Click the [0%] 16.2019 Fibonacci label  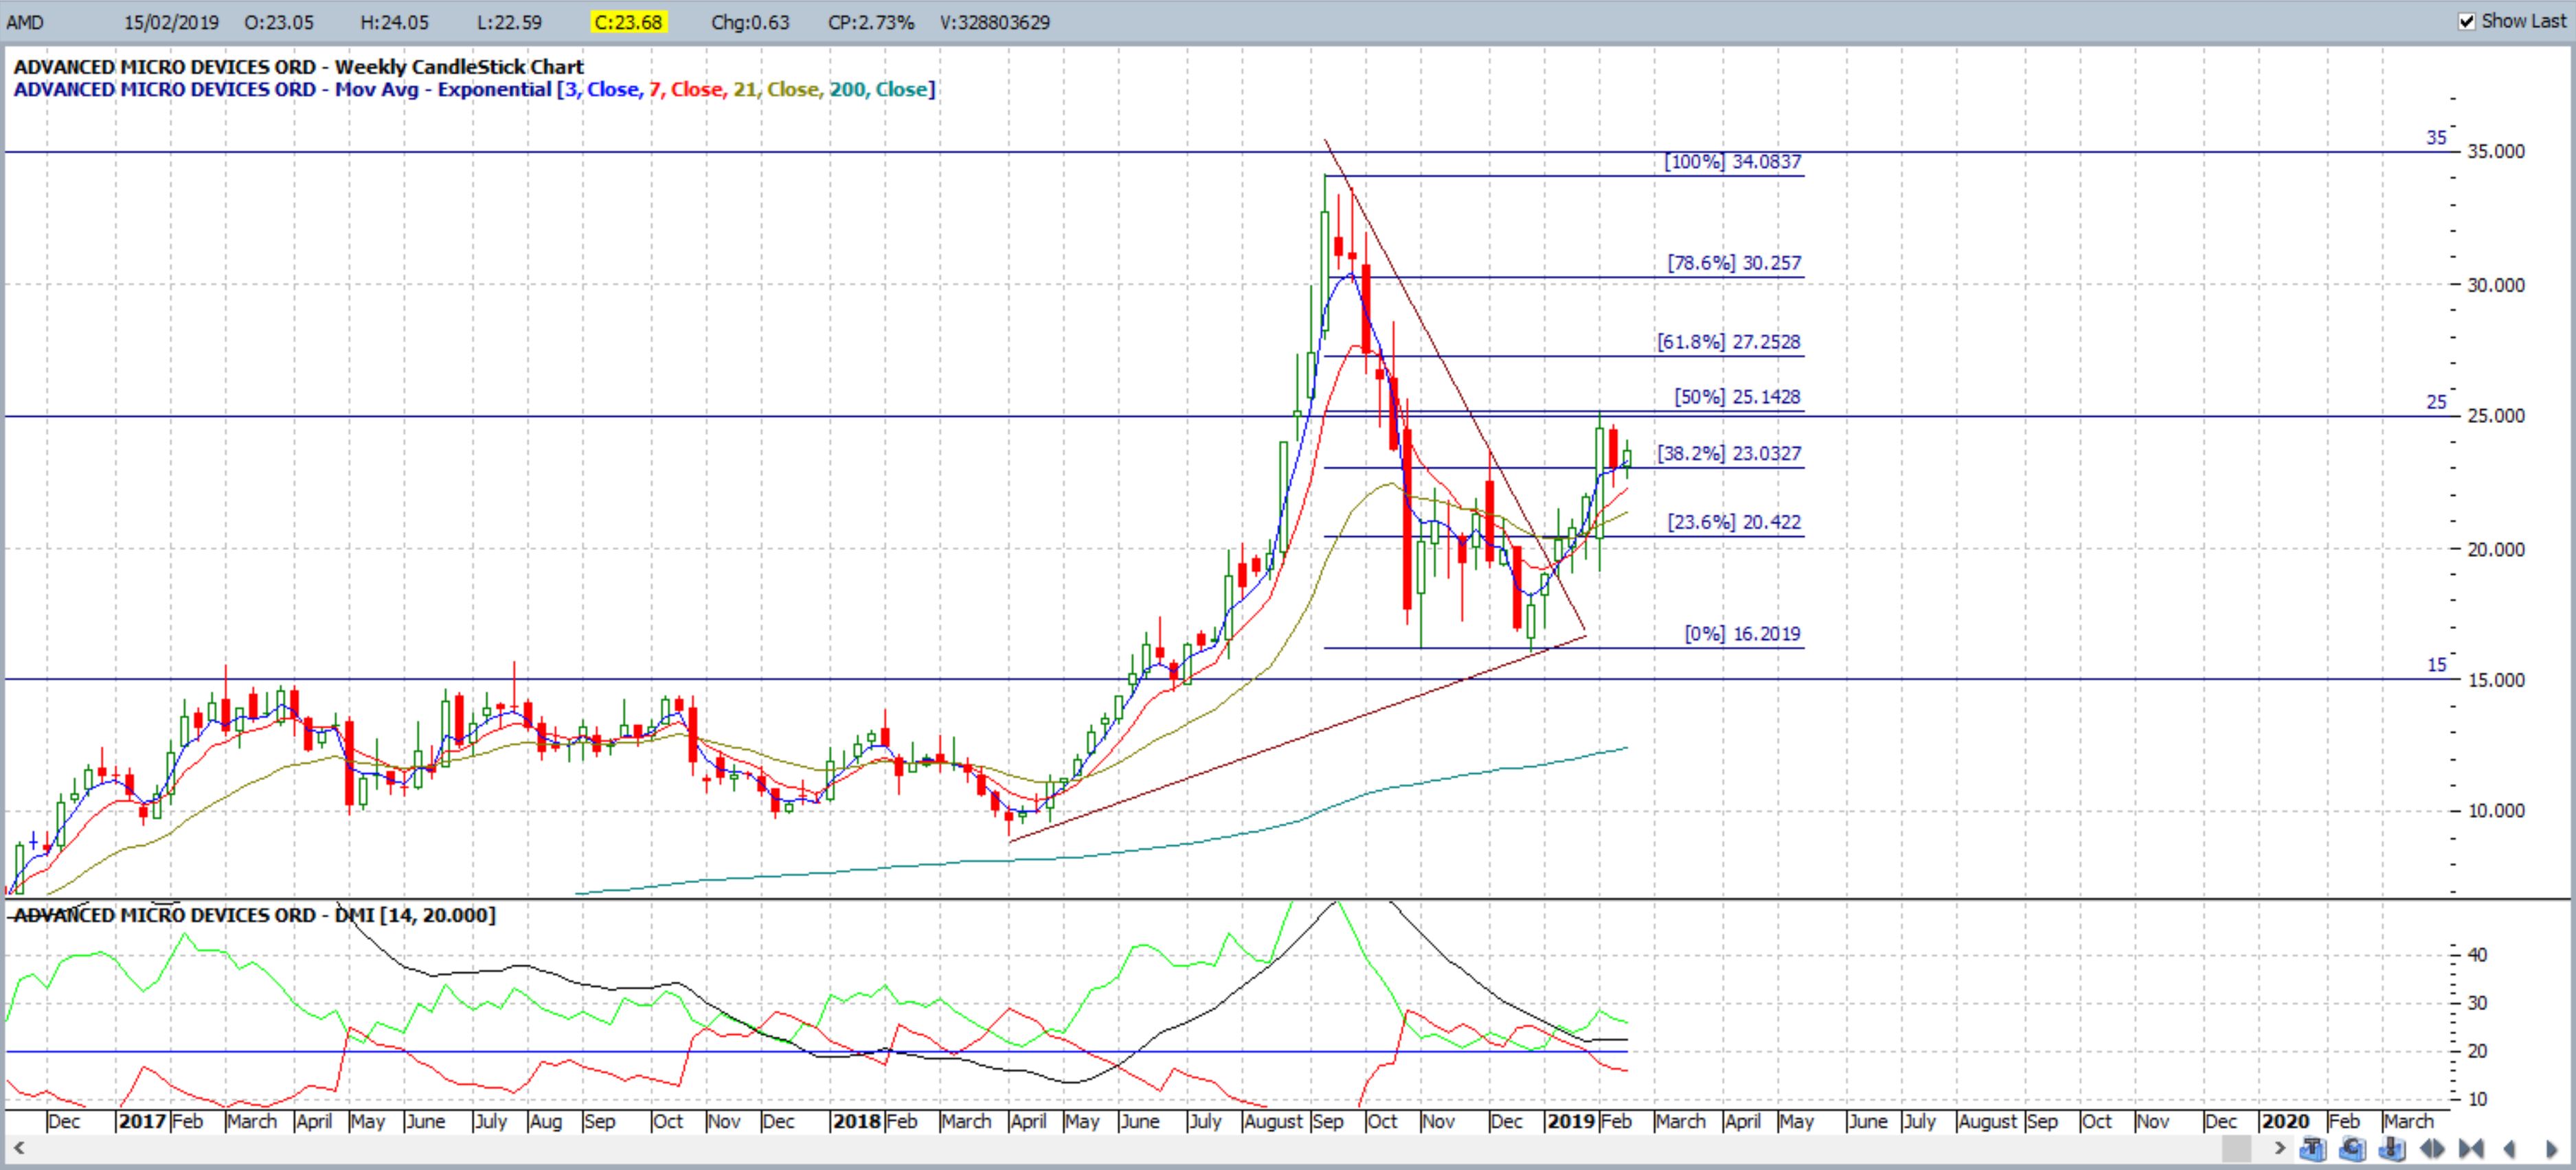pyautogui.click(x=1742, y=634)
